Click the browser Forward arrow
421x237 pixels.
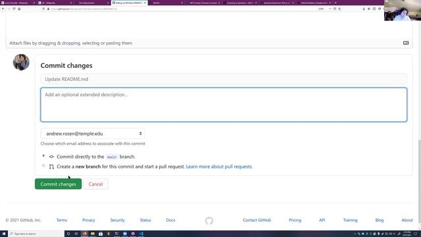click(x=9, y=9)
